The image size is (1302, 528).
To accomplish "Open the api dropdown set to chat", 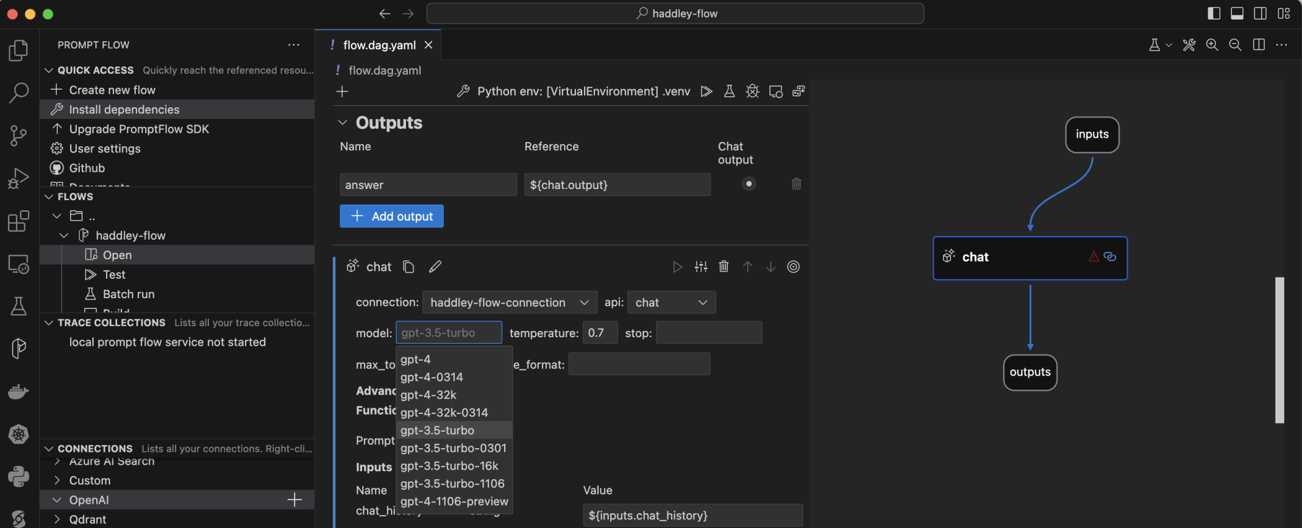I will (671, 302).
